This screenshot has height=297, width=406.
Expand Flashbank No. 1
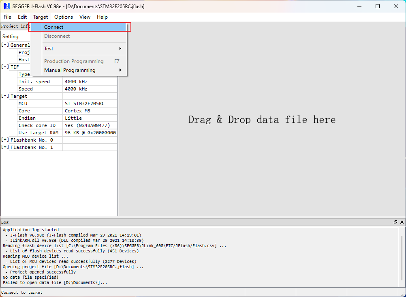(5, 147)
